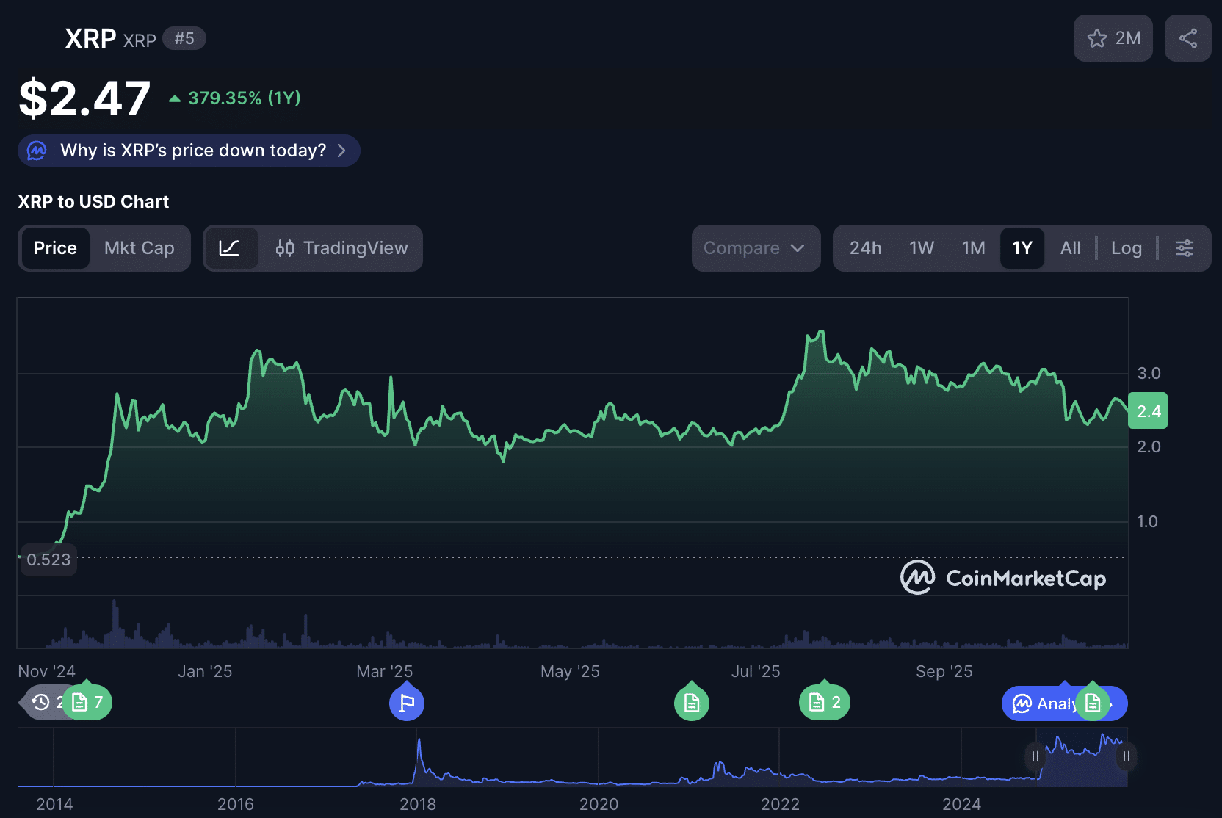Click the blue flag event marker near Mar '25
The height and width of the screenshot is (818, 1222).
point(407,702)
